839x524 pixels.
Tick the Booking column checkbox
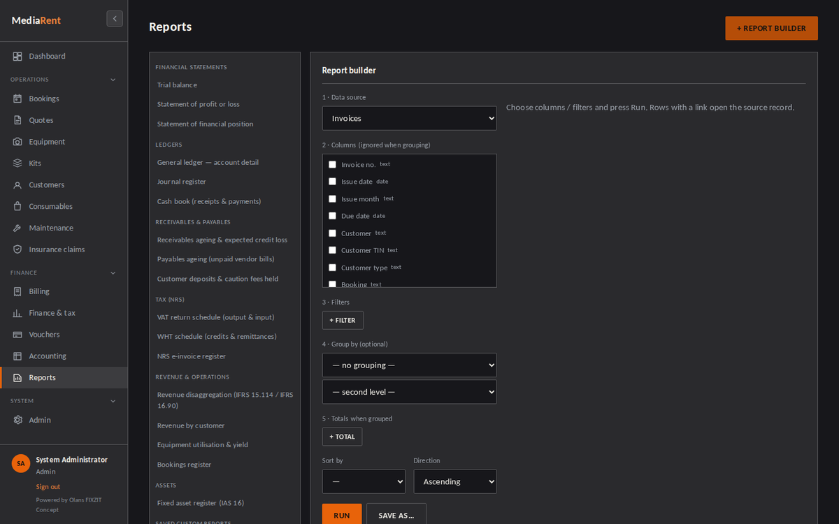click(x=332, y=284)
